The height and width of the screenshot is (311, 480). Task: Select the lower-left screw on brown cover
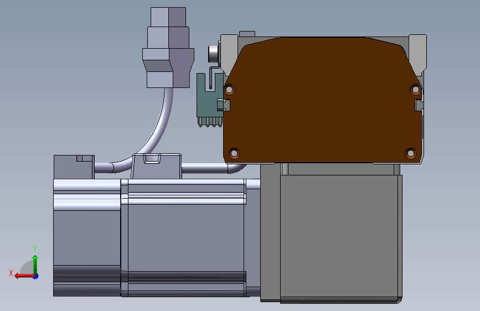click(x=234, y=153)
